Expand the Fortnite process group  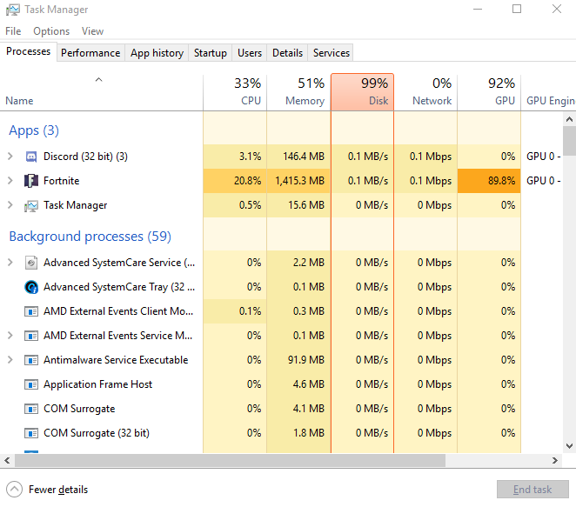tap(10, 181)
